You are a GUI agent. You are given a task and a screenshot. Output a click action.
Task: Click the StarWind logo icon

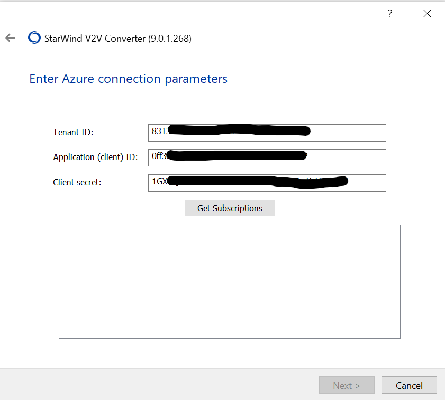(x=34, y=38)
